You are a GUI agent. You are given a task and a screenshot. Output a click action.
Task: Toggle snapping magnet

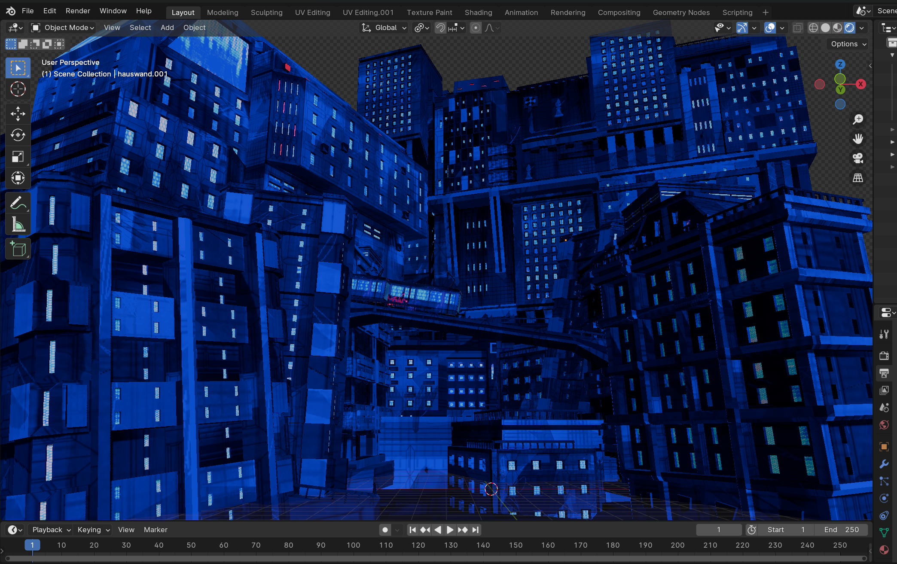pos(440,28)
